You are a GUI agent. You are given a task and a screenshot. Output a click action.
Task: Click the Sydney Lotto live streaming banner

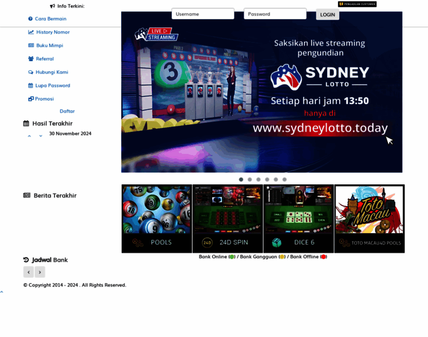coord(262,92)
